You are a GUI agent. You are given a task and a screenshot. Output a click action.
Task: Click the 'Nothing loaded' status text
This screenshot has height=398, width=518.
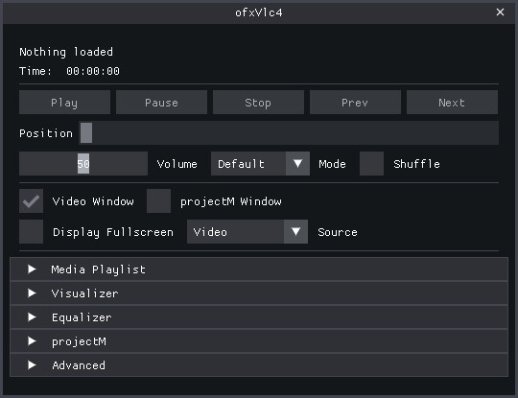click(x=66, y=52)
